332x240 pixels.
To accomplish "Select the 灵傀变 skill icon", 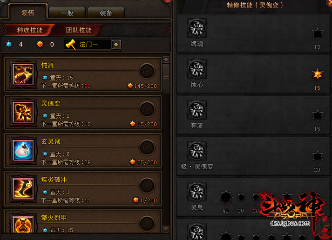I will tap(23, 112).
